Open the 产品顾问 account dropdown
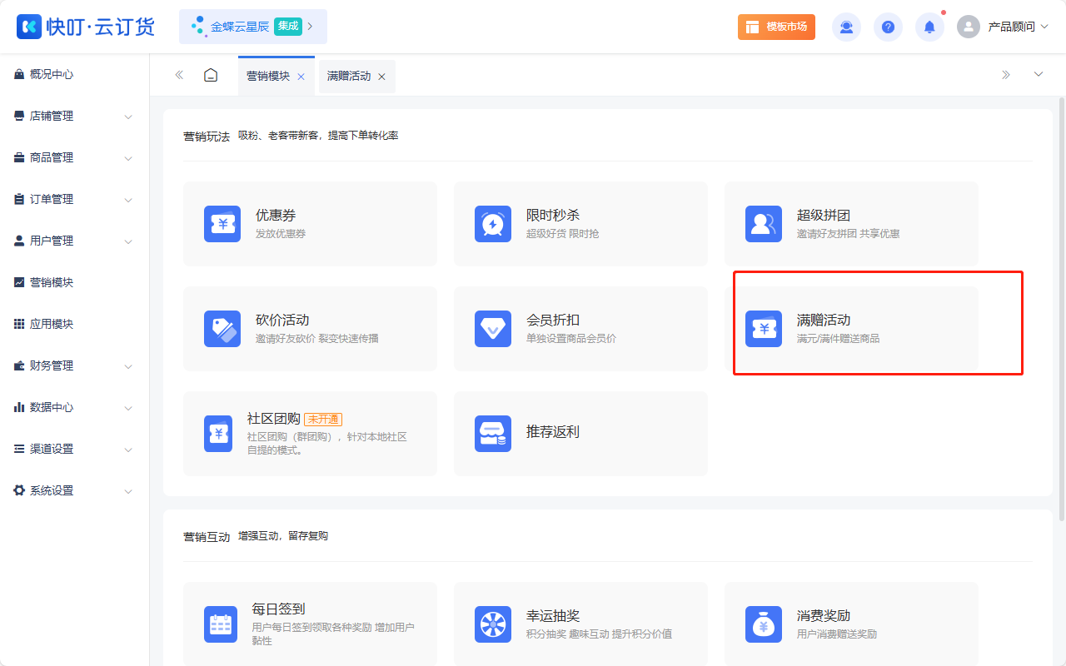Screen dimensions: 1066x666 1018,27
